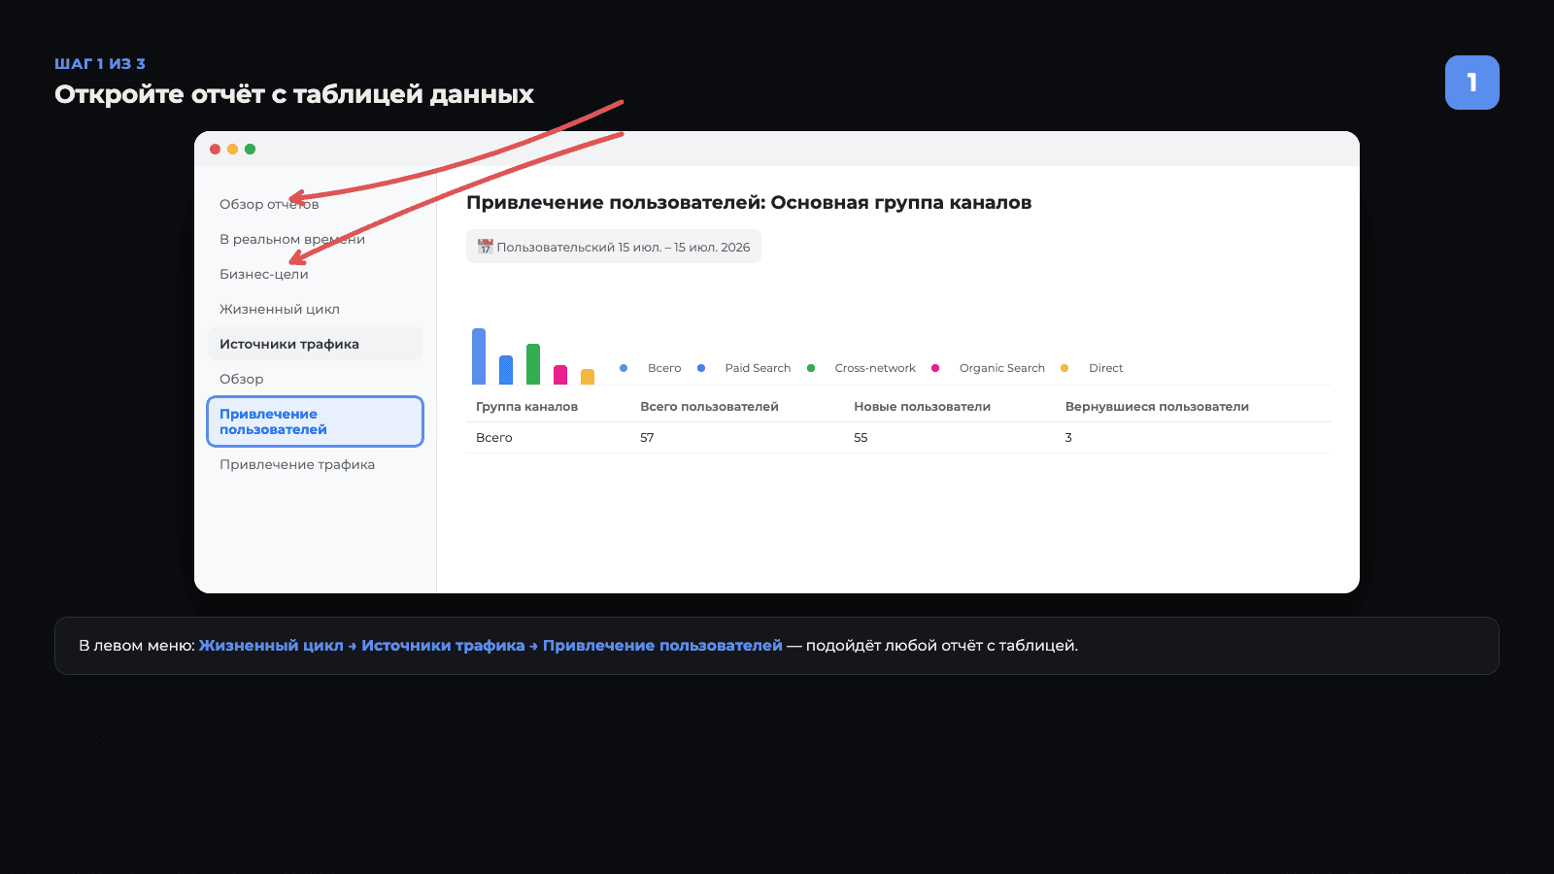Click Paid Search legend item

(x=758, y=368)
